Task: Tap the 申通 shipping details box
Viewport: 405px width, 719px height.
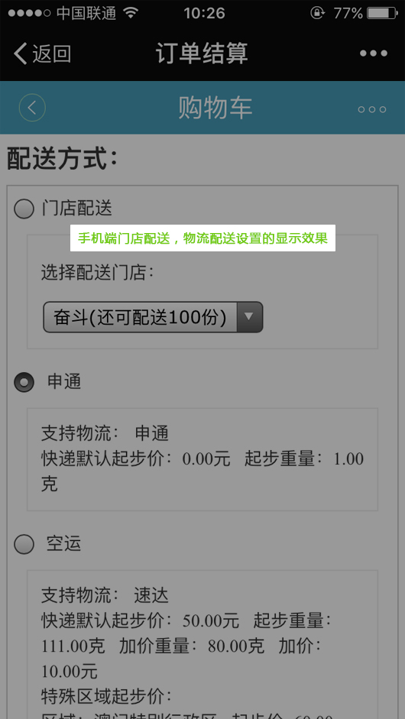Action: (202, 459)
